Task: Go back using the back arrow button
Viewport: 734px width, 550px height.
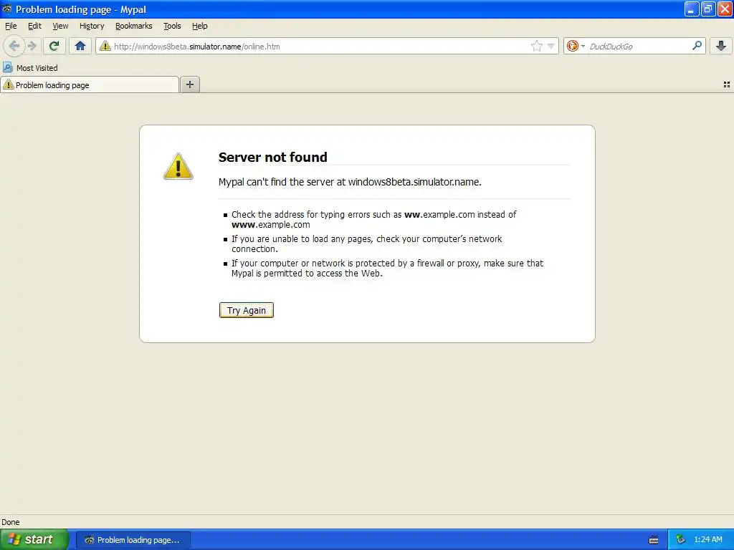Action: (14, 46)
